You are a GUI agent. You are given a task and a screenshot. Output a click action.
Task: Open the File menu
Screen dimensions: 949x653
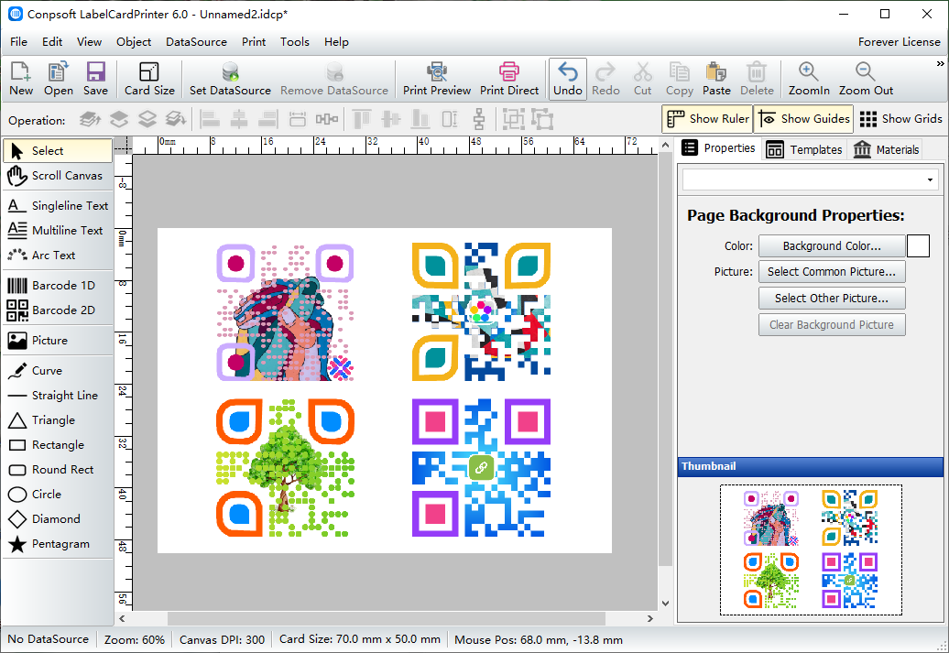click(18, 42)
